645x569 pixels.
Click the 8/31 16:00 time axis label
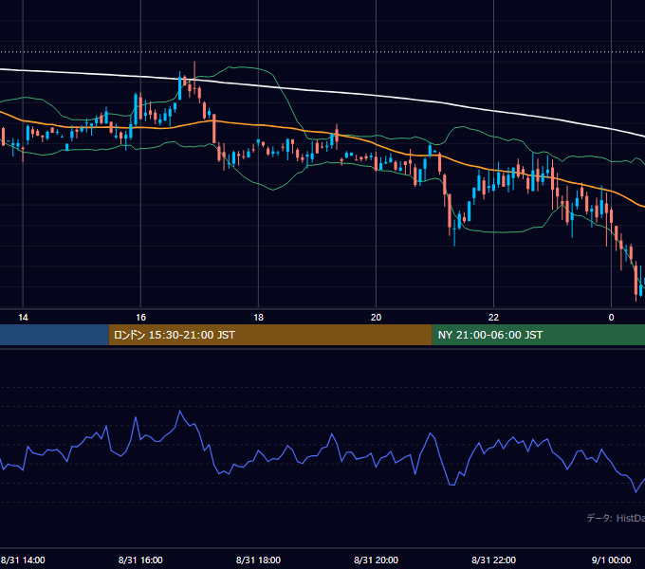[x=140, y=560]
